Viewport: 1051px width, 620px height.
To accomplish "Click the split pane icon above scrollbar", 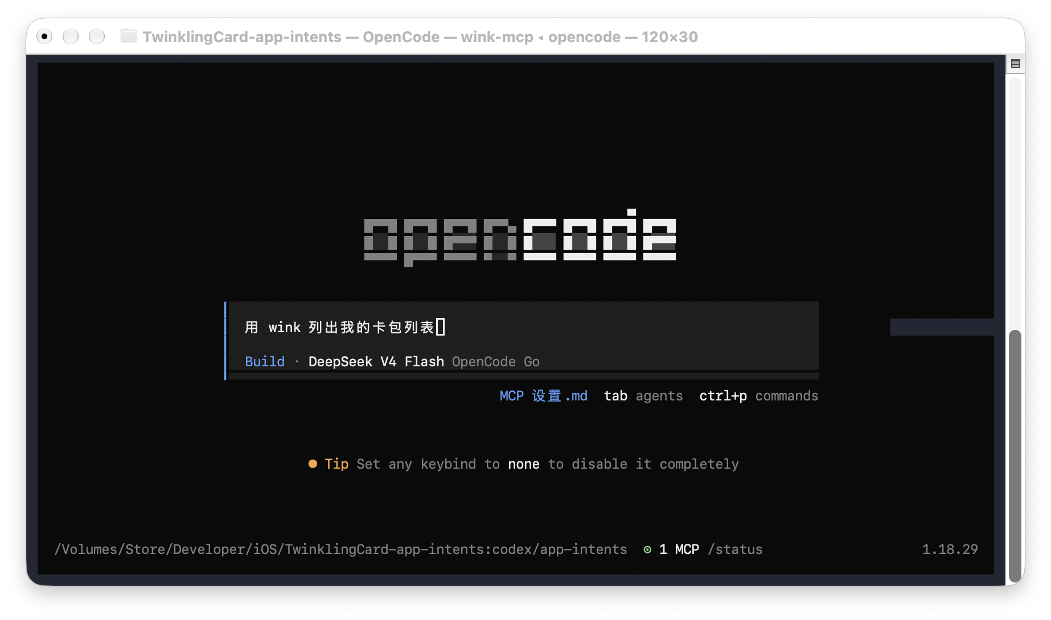I will click(x=1015, y=64).
